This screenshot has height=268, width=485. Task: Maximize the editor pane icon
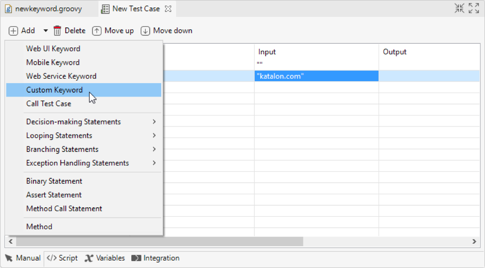pos(474,8)
